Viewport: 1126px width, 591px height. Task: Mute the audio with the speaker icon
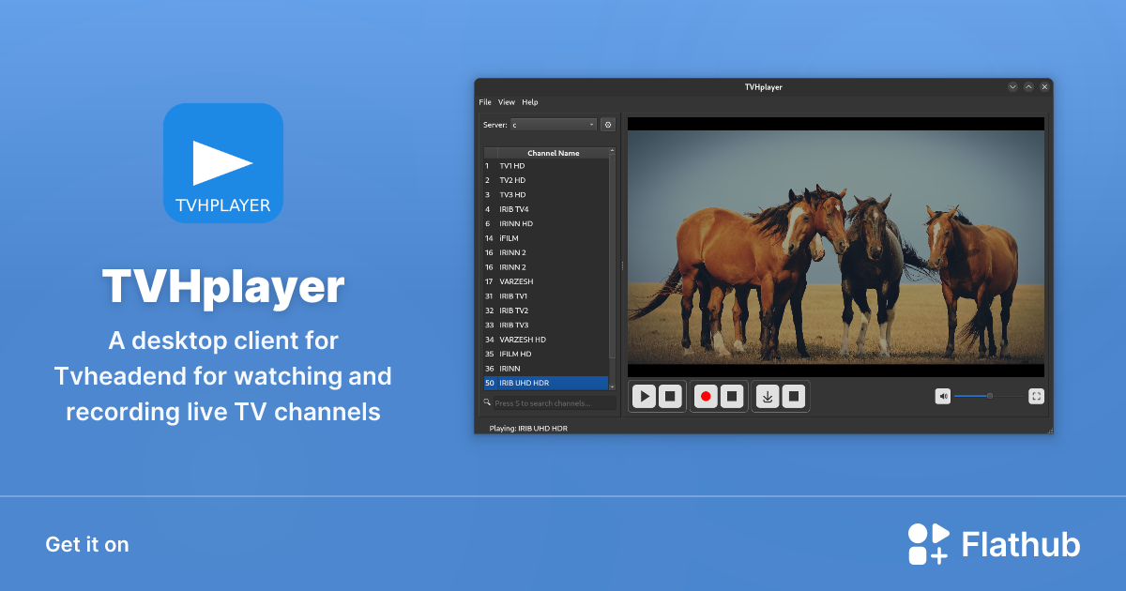pos(943,396)
